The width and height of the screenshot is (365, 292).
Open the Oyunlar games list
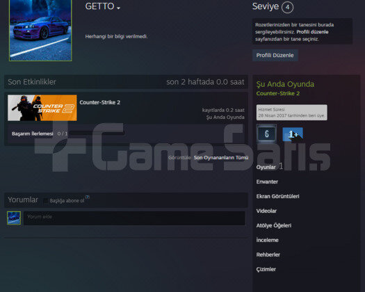coord(266,167)
